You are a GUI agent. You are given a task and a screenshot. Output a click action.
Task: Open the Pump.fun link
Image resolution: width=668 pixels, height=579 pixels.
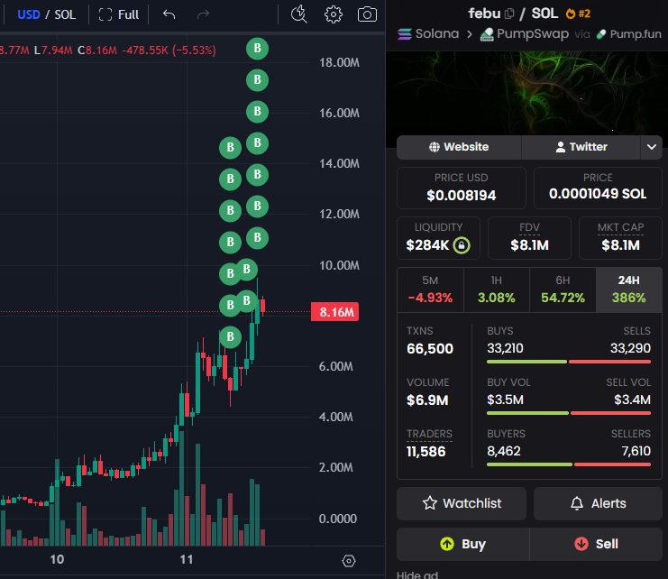(x=629, y=33)
